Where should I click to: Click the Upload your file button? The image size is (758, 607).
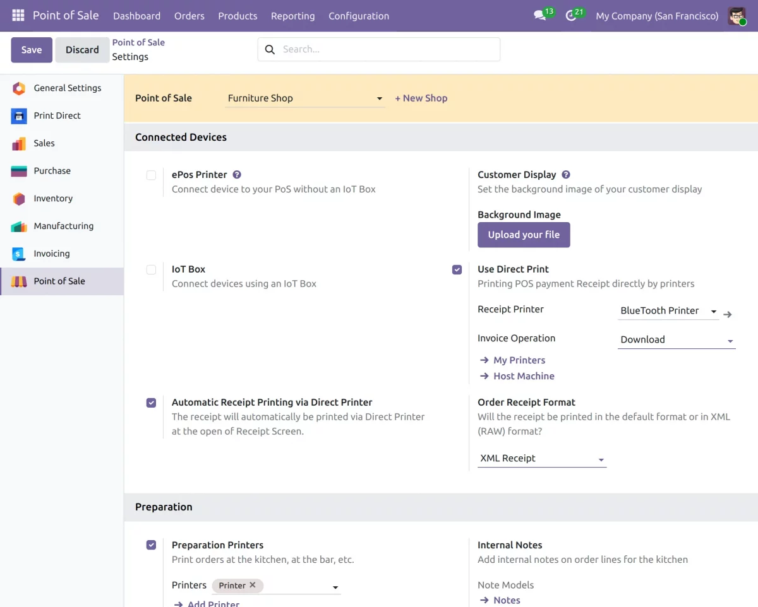coord(524,235)
